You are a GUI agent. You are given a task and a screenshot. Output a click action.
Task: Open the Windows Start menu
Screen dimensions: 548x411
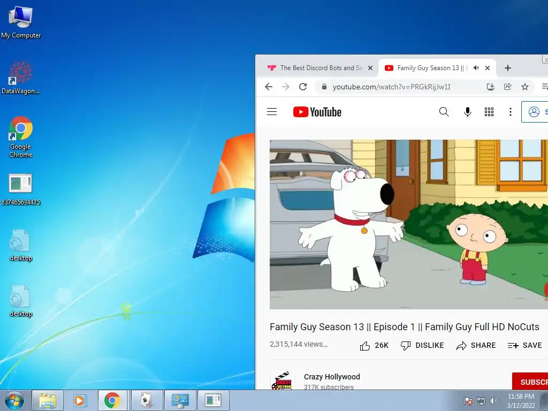coord(14,400)
